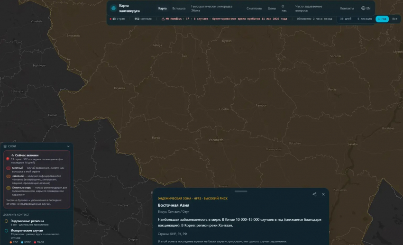Click the Poltava label on map
The width and height of the screenshot is (403, 245).
(x=123, y=205)
